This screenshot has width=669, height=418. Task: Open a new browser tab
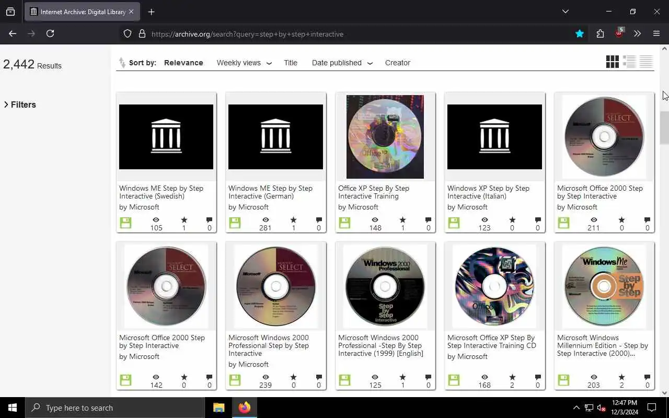pyautogui.click(x=152, y=11)
